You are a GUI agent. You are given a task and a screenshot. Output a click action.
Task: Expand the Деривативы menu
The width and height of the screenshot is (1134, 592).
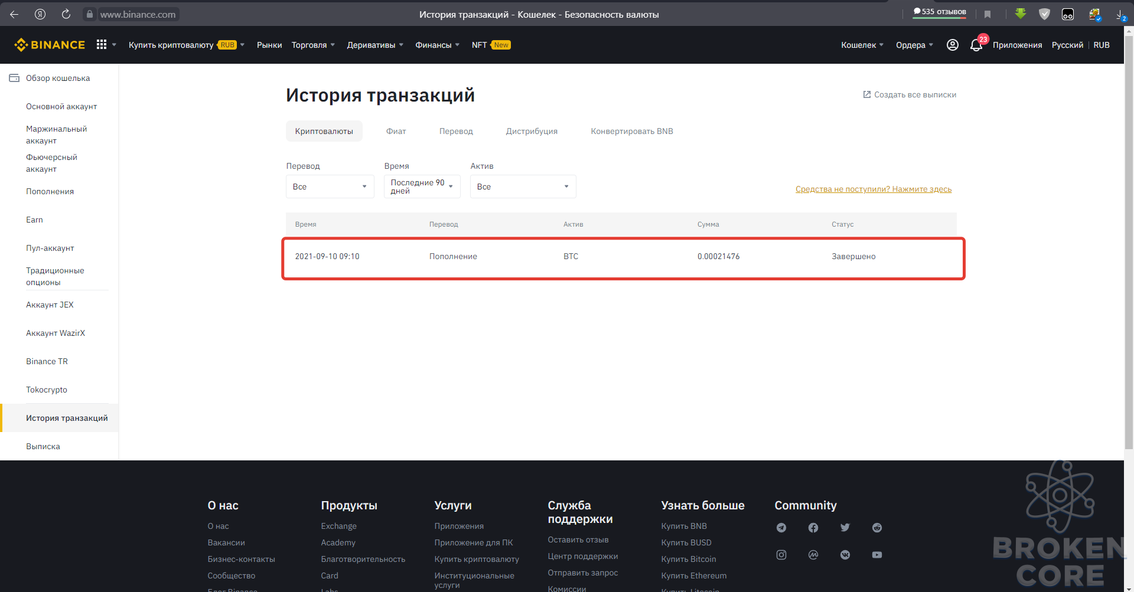pos(375,45)
